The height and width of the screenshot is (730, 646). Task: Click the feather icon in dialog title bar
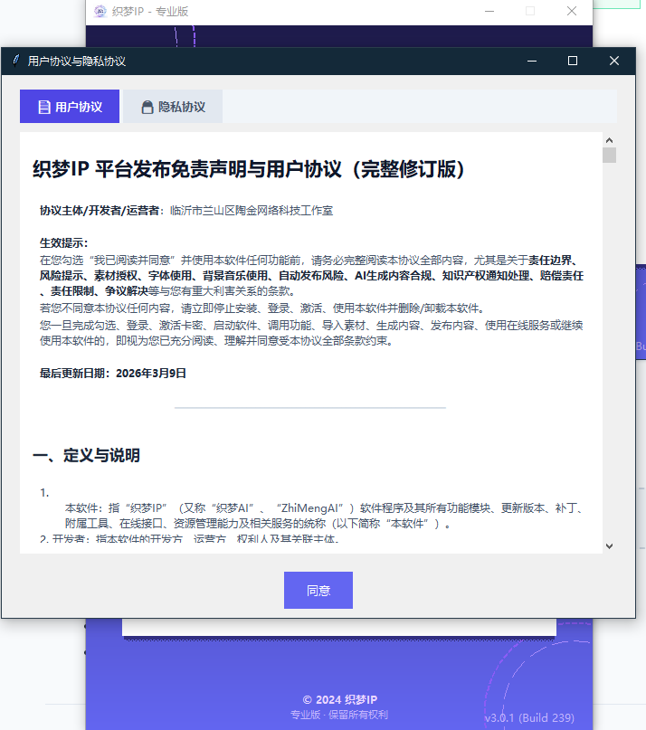point(16,61)
